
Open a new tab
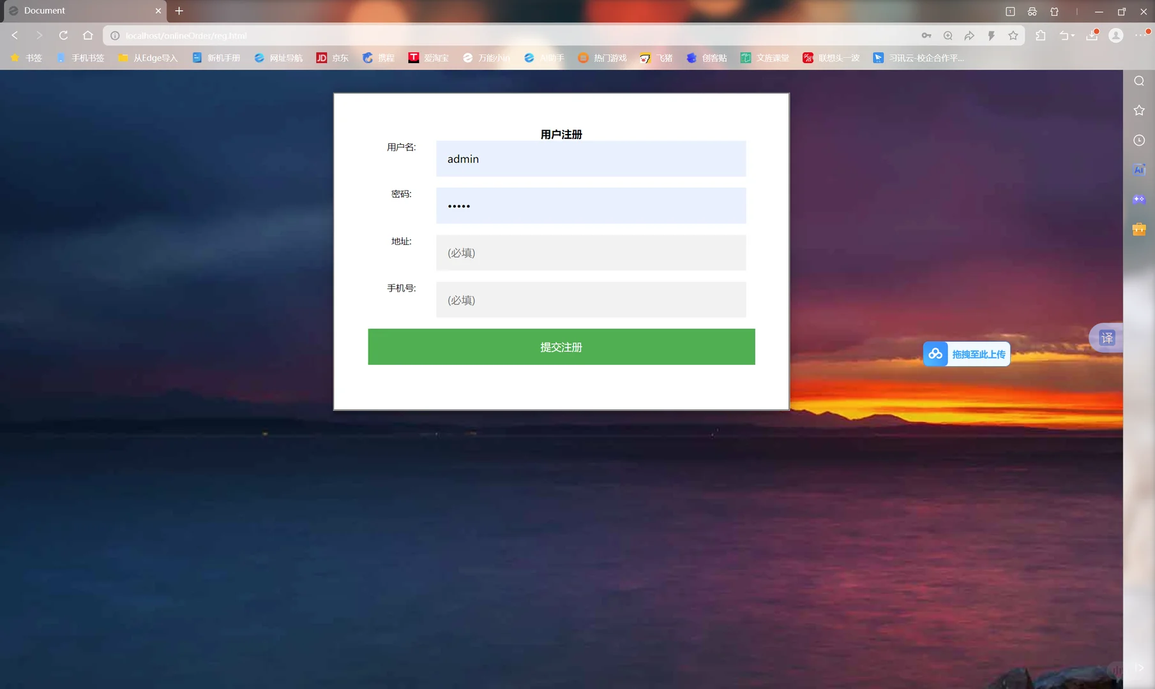coord(179,11)
